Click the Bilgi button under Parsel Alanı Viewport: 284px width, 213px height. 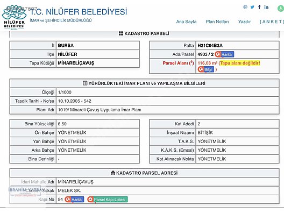[206, 69]
